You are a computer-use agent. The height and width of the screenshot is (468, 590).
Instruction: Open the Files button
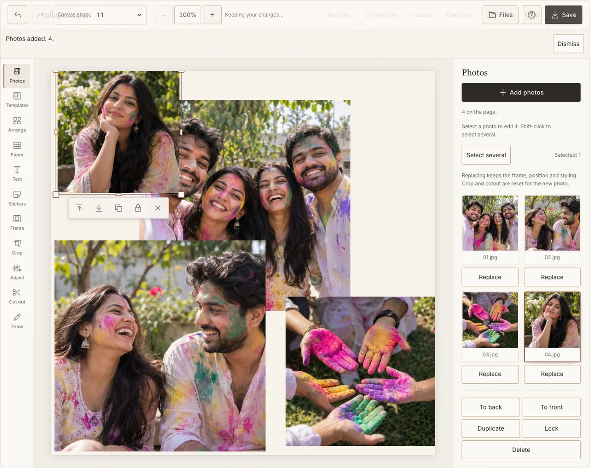click(x=501, y=15)
